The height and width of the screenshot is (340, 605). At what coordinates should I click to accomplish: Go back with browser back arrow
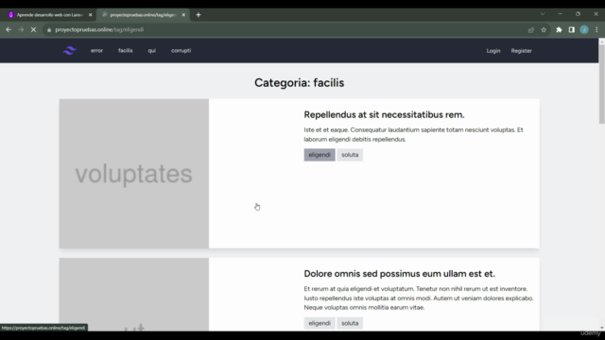tap(9, 29)
